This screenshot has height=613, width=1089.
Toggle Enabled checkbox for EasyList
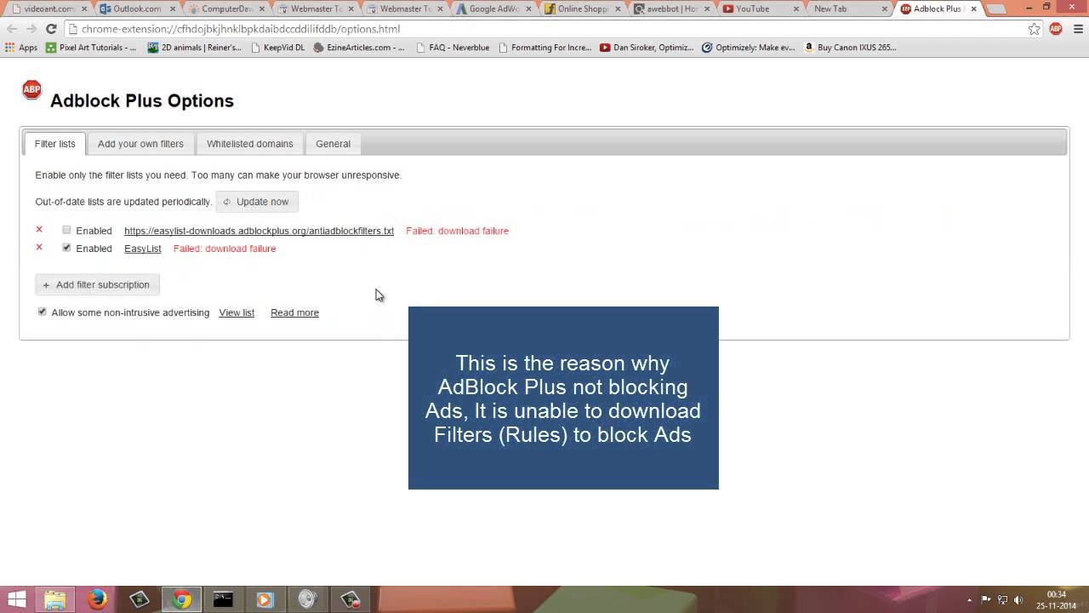click(66, 248)
